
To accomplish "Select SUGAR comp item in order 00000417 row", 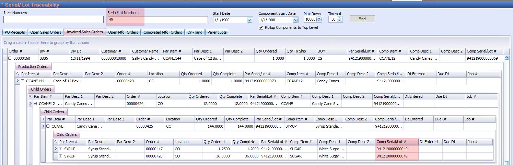I will click(303, 149).
